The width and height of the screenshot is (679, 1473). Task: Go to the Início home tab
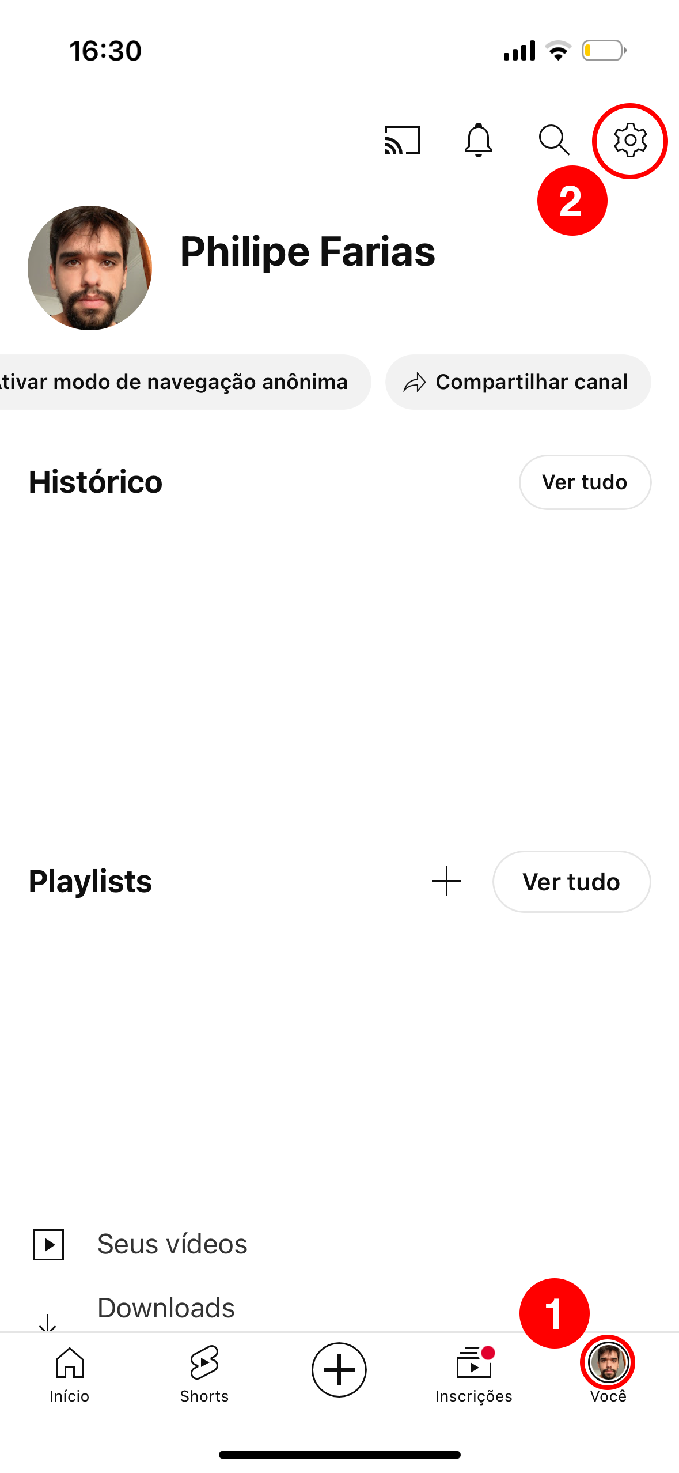tap(69, 1374)
